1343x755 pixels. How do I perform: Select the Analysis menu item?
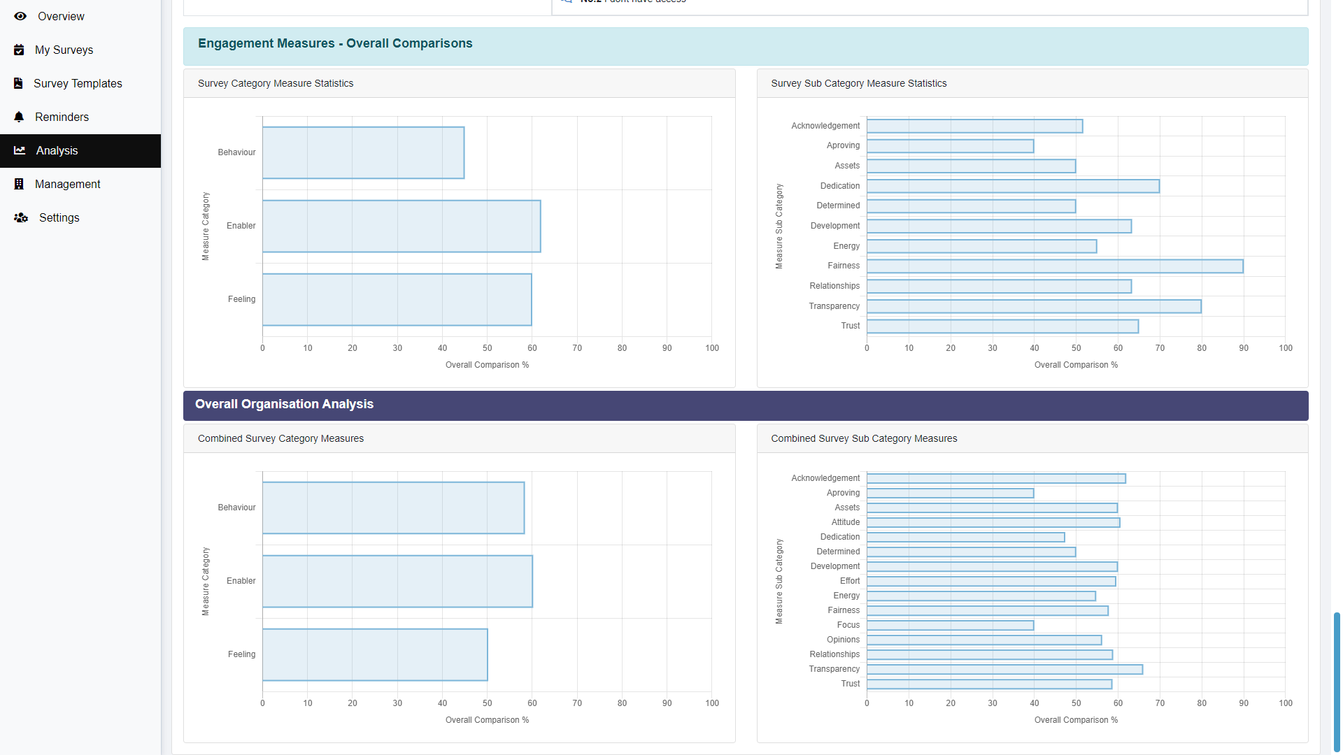[80, 151]
